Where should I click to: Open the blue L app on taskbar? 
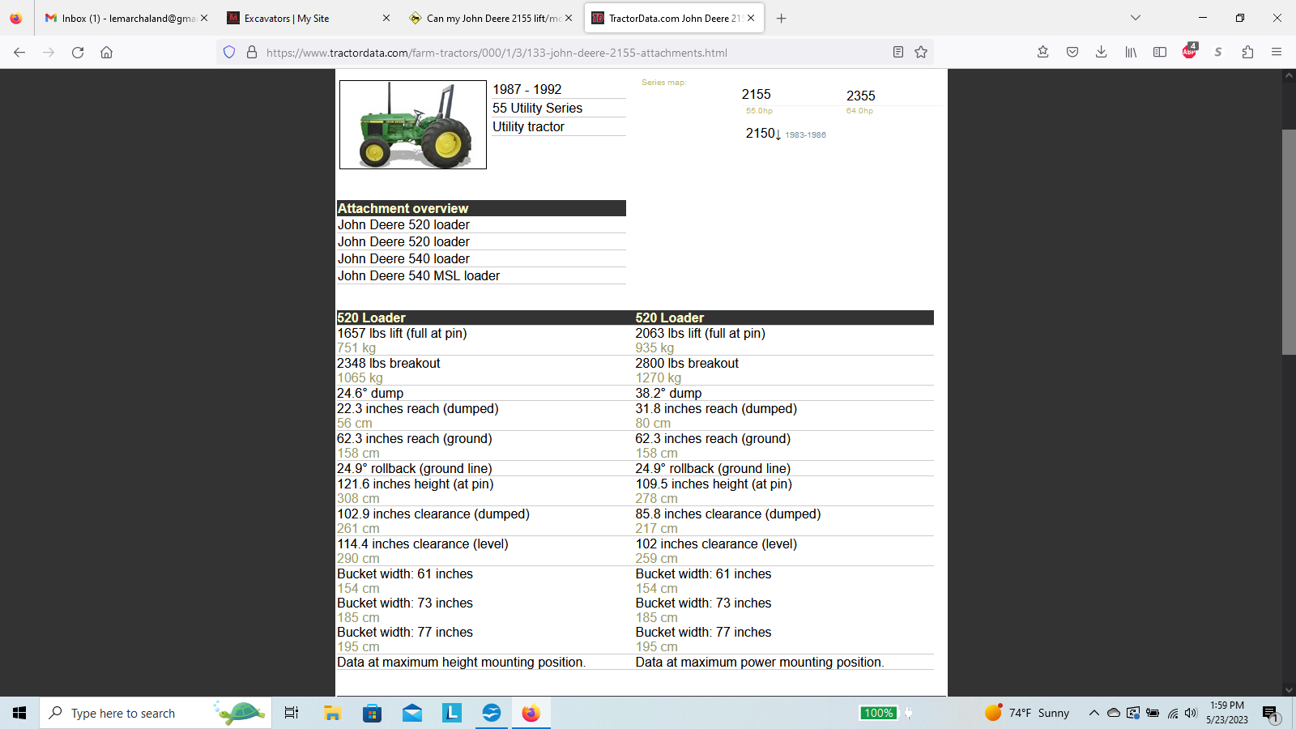coord(451,713)
